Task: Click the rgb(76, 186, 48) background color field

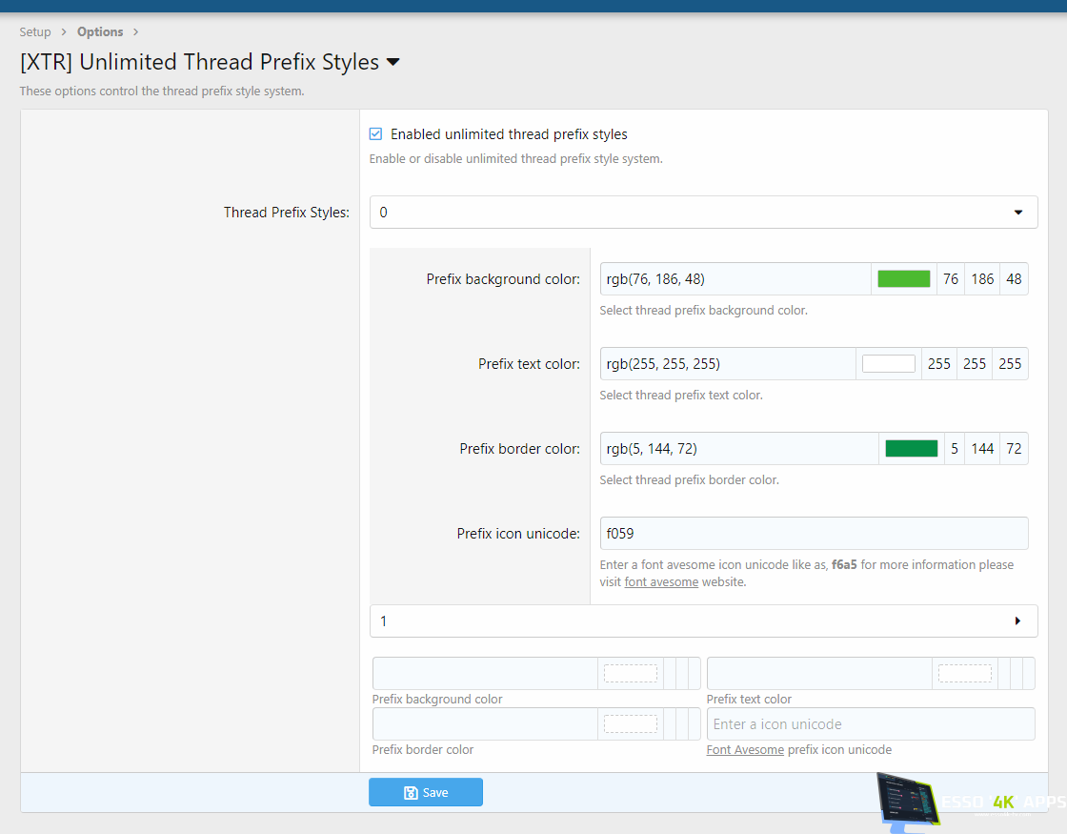Action: 735,279
